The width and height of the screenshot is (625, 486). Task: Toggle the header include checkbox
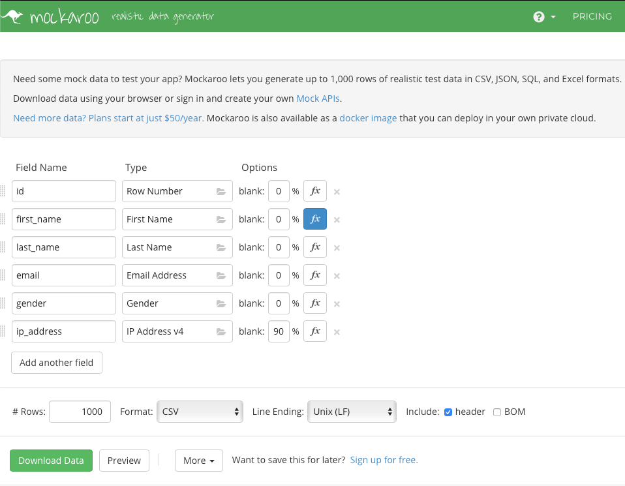(x=448, y=412)
